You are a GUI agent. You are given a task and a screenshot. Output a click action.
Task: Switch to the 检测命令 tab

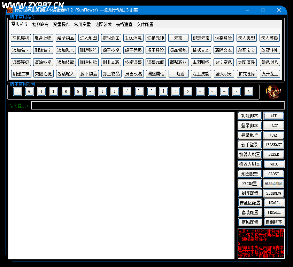(40, 24)
